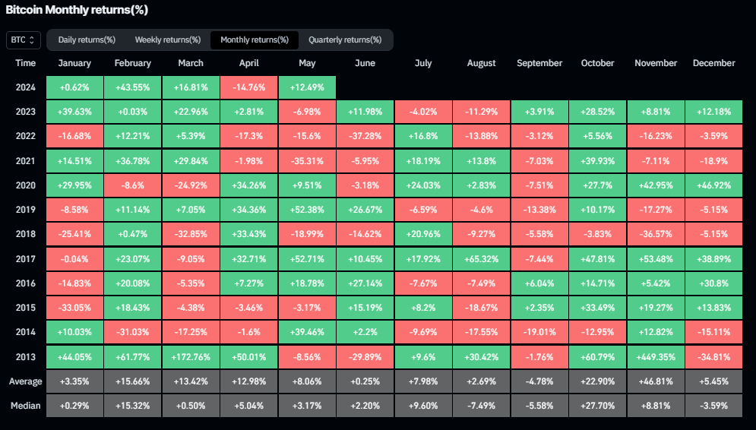
Task: Select the Average October +22.90% cell
Action: click(597, 381)
